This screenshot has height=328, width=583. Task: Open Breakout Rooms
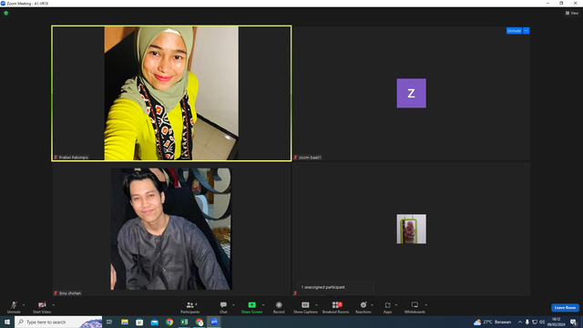coord(335,307)
